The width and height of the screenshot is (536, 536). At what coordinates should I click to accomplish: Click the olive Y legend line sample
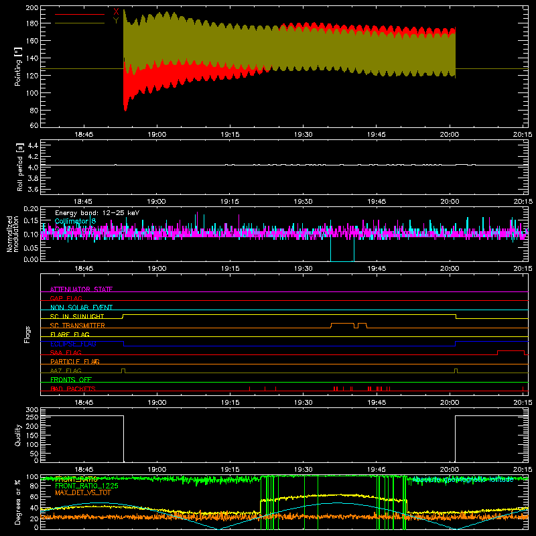coord(80,23)
